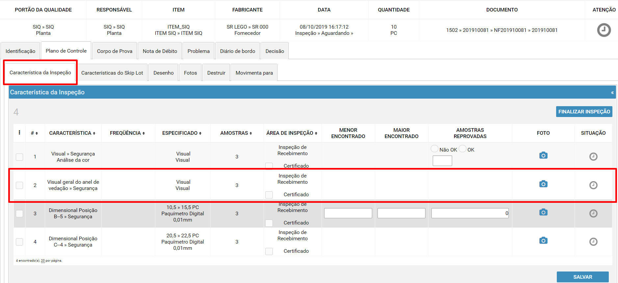Viewport: 618px width, 283px height.
Task: Switch to the Decisão tab
Action: tap(275, 51)
